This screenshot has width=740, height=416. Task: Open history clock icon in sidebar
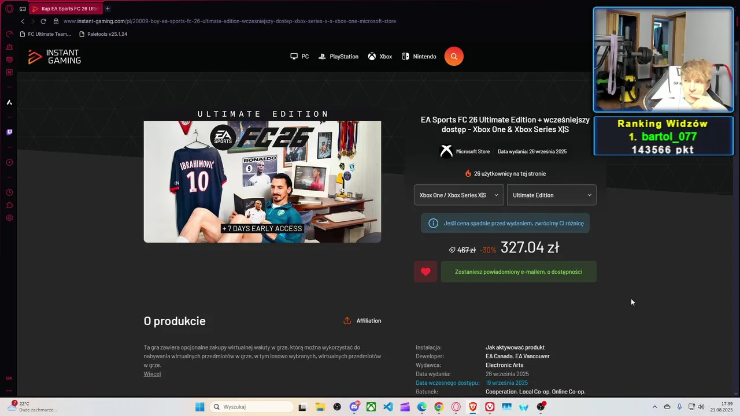9,192
